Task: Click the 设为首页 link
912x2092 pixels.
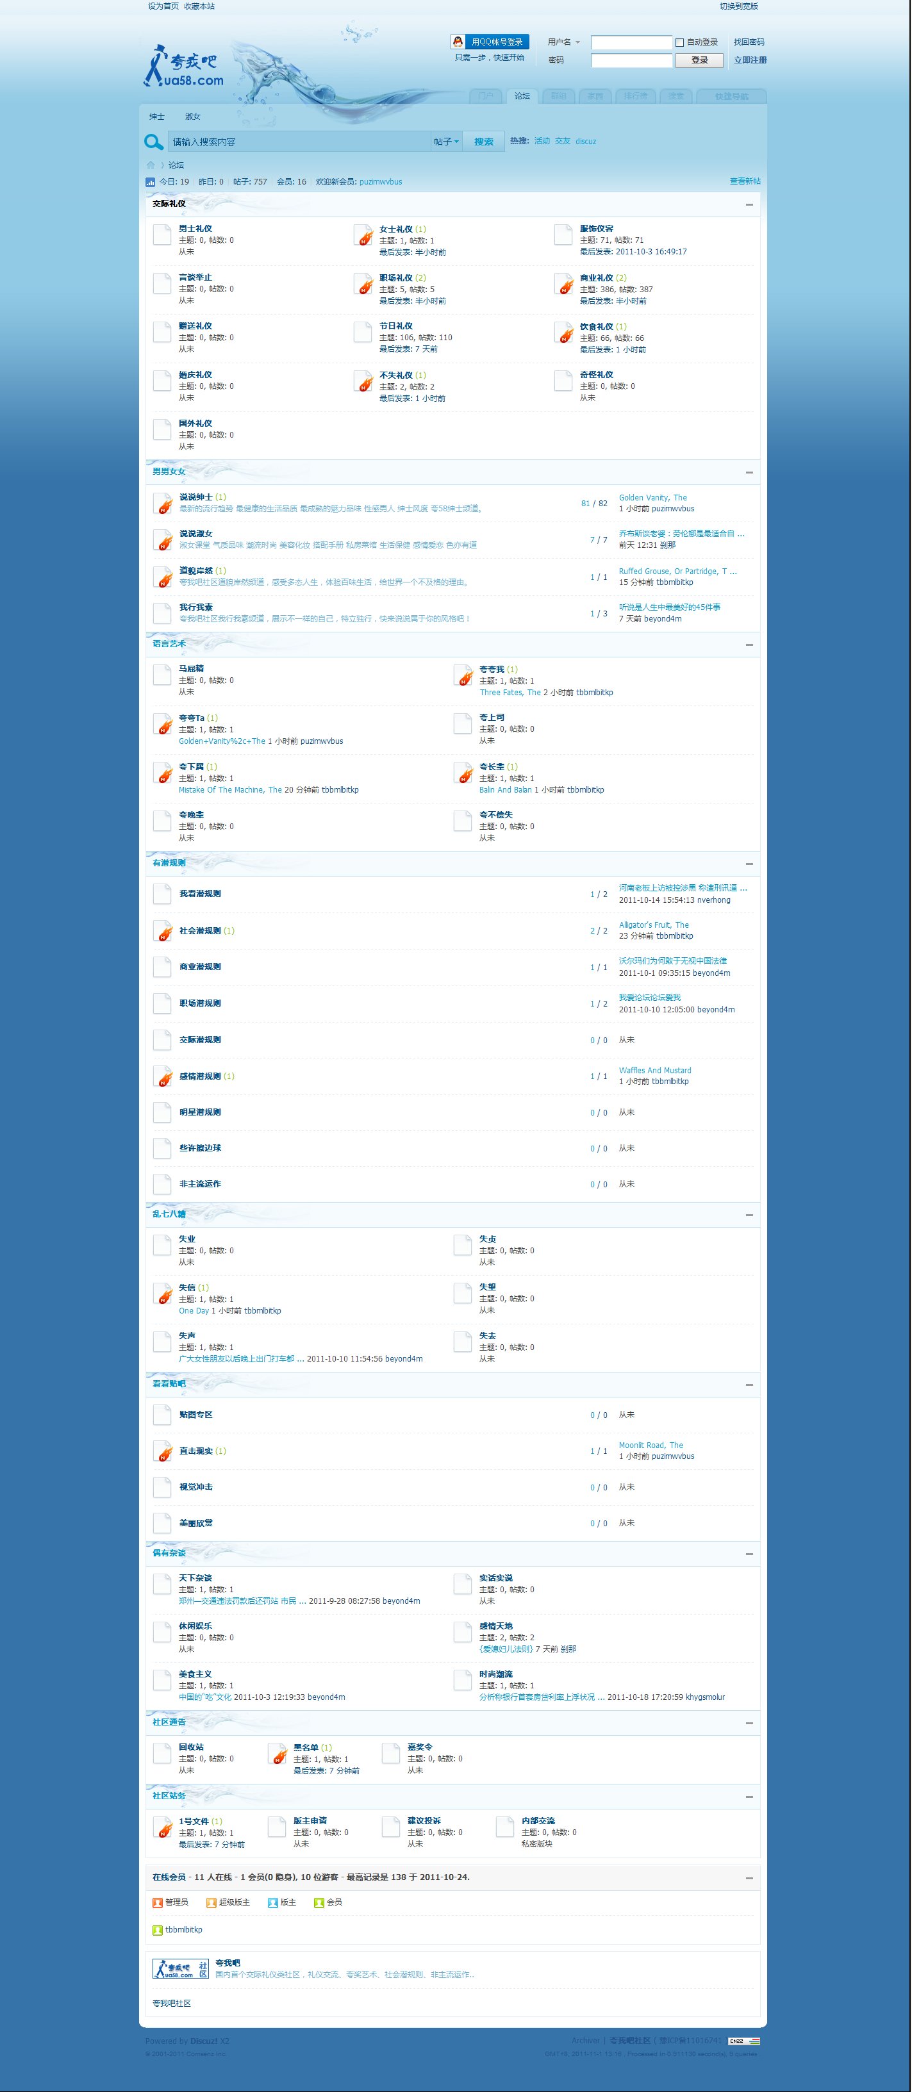Action: pyautogui.click(x=163, y=6)
